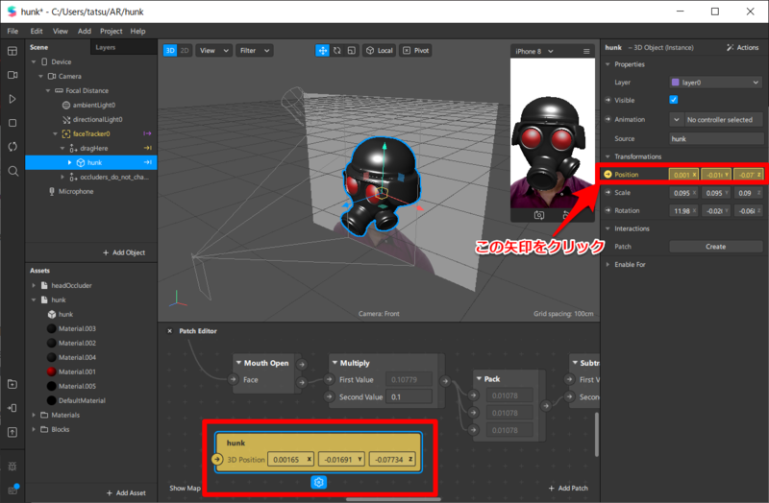769x503 pixels.
Task: Toggle Pivot mode button
Action: pyautogui.click(x=416, y=51)
